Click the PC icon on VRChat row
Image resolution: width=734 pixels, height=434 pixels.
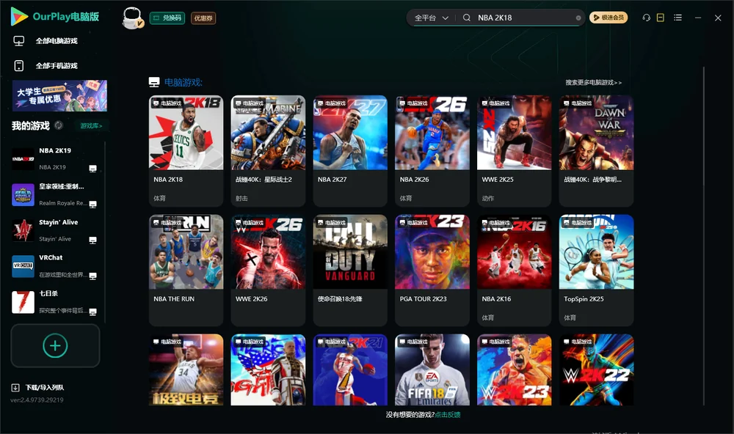point(92,276)
